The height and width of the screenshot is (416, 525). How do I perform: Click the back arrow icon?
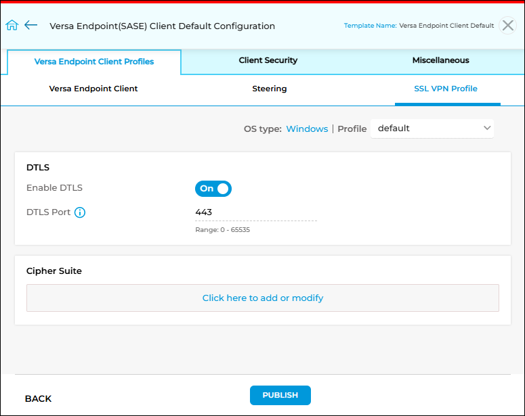(x=30, y=25)
